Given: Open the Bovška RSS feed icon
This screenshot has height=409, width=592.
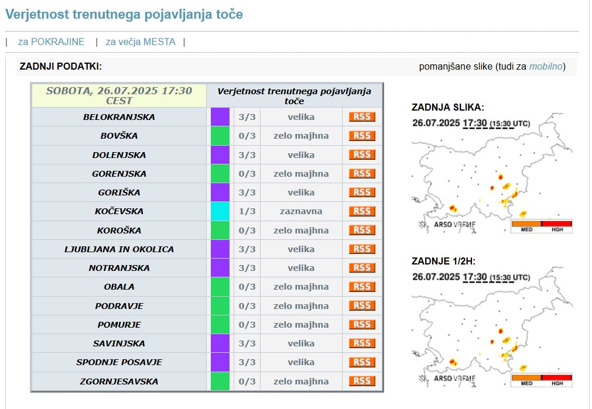Looking at the screenshot, I should [362, 136].
